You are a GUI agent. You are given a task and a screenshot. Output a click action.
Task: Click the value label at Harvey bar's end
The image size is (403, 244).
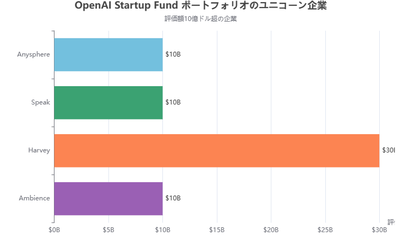click(388, 150)
